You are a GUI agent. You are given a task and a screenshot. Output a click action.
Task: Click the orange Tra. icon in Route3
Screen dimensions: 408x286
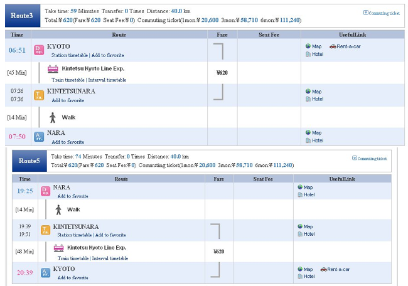click(39, 95)
